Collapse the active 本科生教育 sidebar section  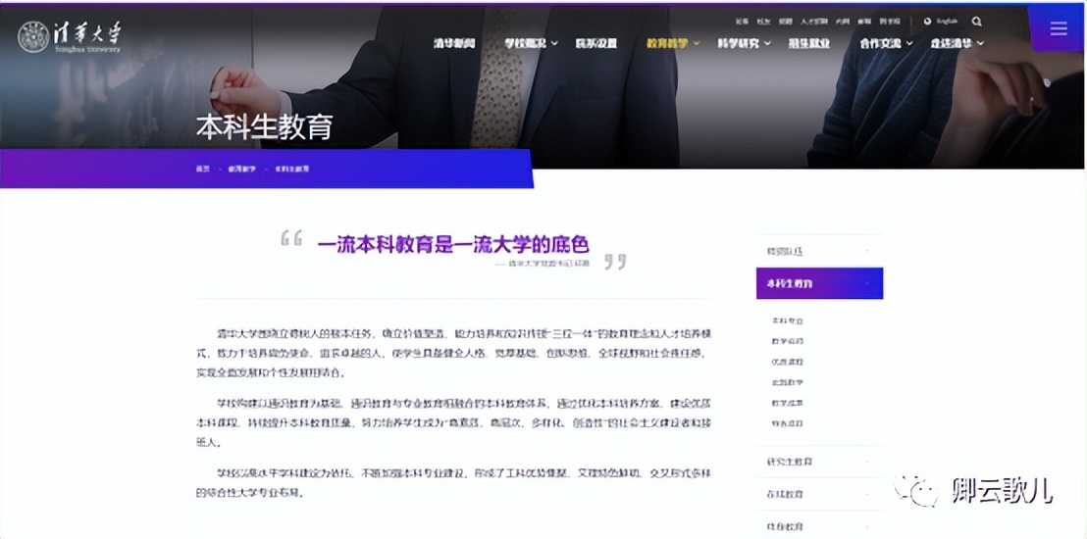(819, 283)
